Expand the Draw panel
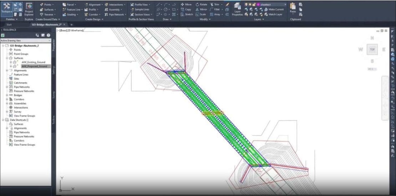The height and width of the screenshot is (196, 396). click(x=167, y=19)
